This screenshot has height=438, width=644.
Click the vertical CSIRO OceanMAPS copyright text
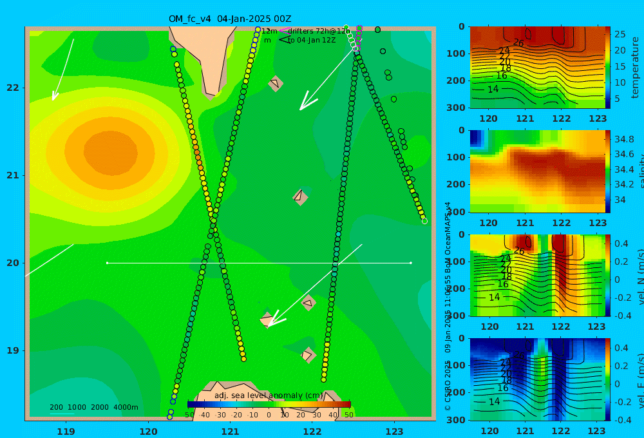coord(448,306)
